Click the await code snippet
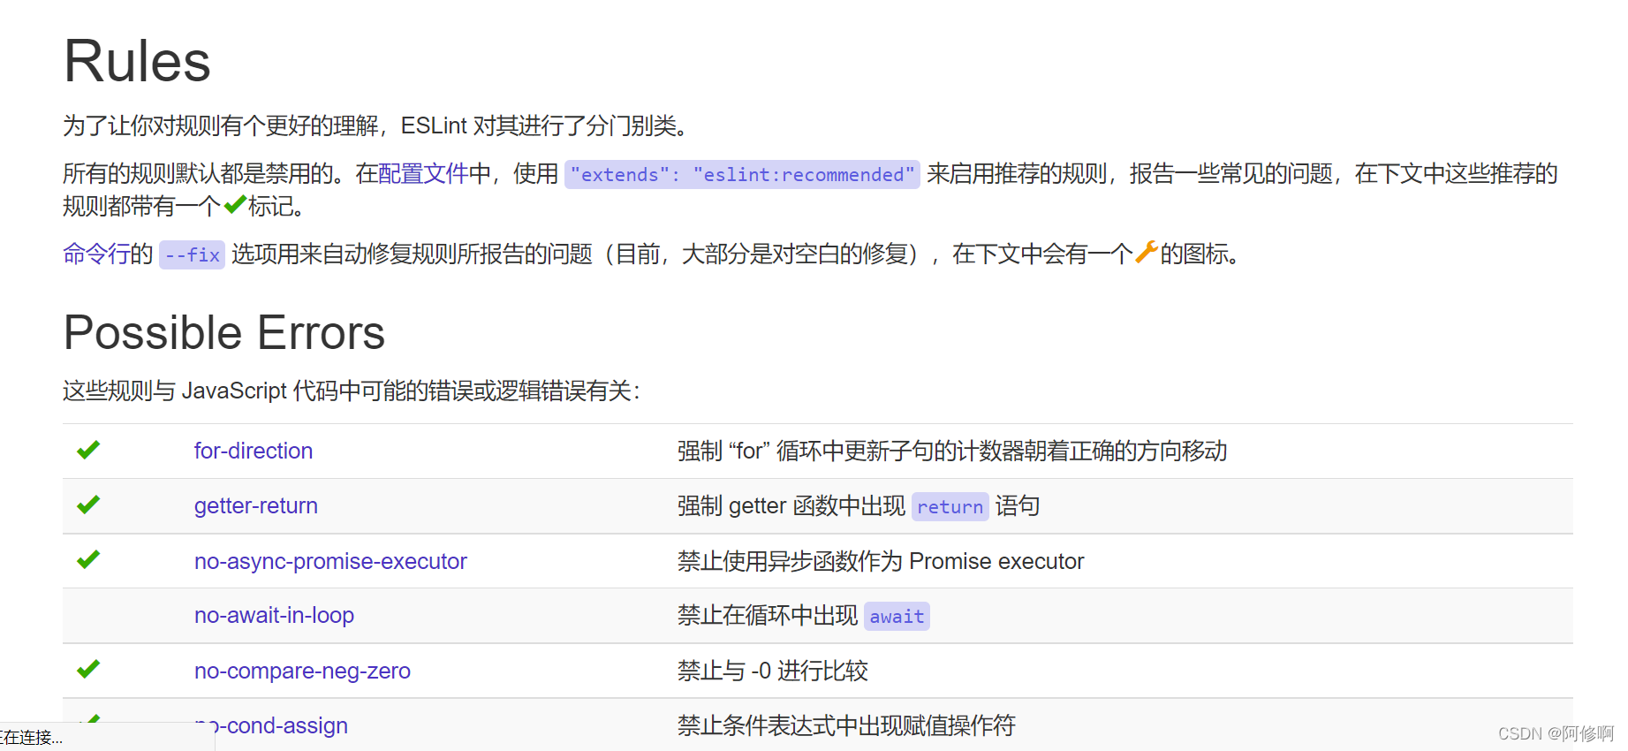The height and width of the screenshot is (751, 1628). pyautogui.click(x=897, y=617)
